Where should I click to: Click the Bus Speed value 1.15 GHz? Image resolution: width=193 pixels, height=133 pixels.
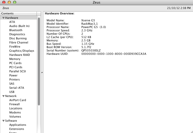point(88,44)
